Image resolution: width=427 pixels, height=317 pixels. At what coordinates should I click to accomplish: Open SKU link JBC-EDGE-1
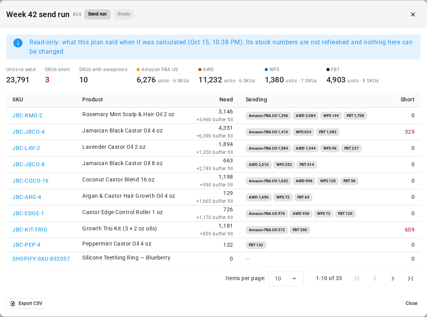(x=28, y=214)
